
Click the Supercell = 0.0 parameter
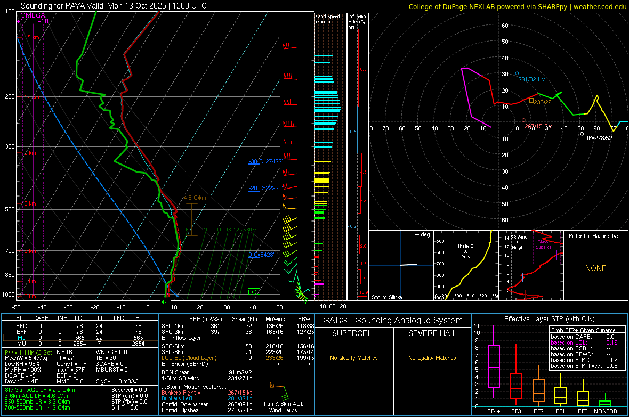(x=129, y=390)
